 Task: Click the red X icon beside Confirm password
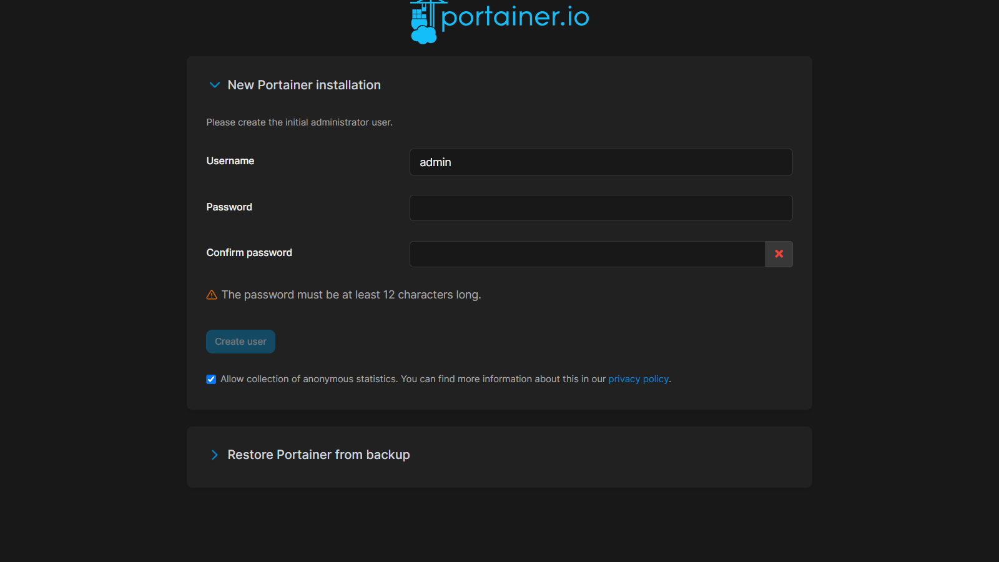tap(779, 254)
